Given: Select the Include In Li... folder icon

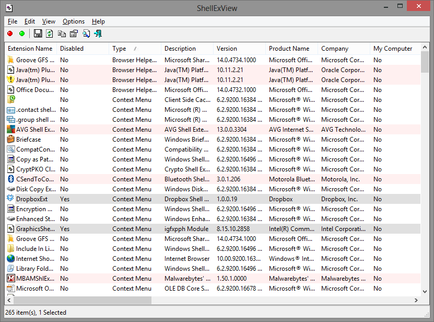Looking at the screenshot, I should [10, 248].
